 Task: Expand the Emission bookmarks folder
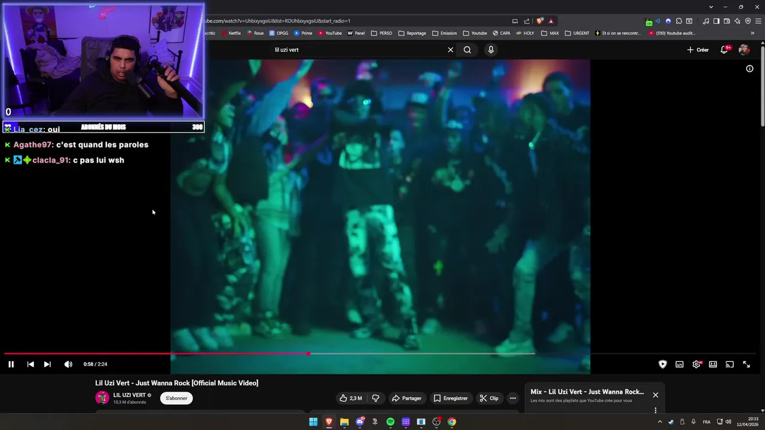point(444,33)
